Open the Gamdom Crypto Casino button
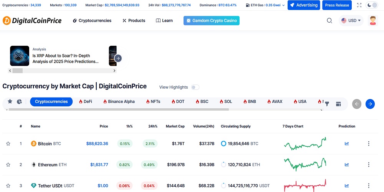Screen dimensions: 384x192 click(x=211, y=21)
